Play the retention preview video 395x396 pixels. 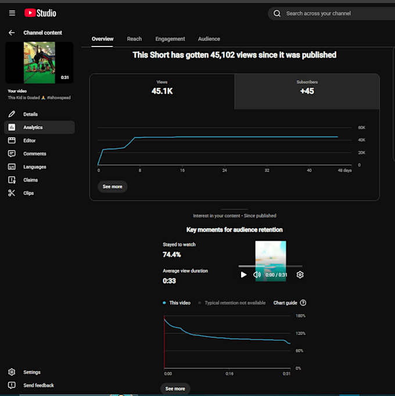click(243, 274)
